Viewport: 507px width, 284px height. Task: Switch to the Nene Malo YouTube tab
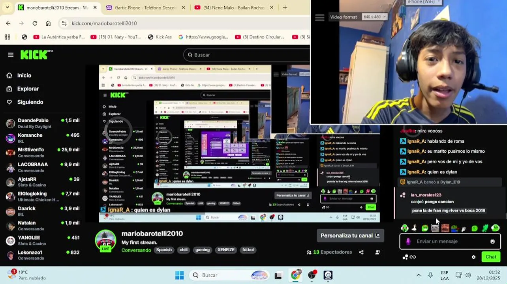(234, 7)
